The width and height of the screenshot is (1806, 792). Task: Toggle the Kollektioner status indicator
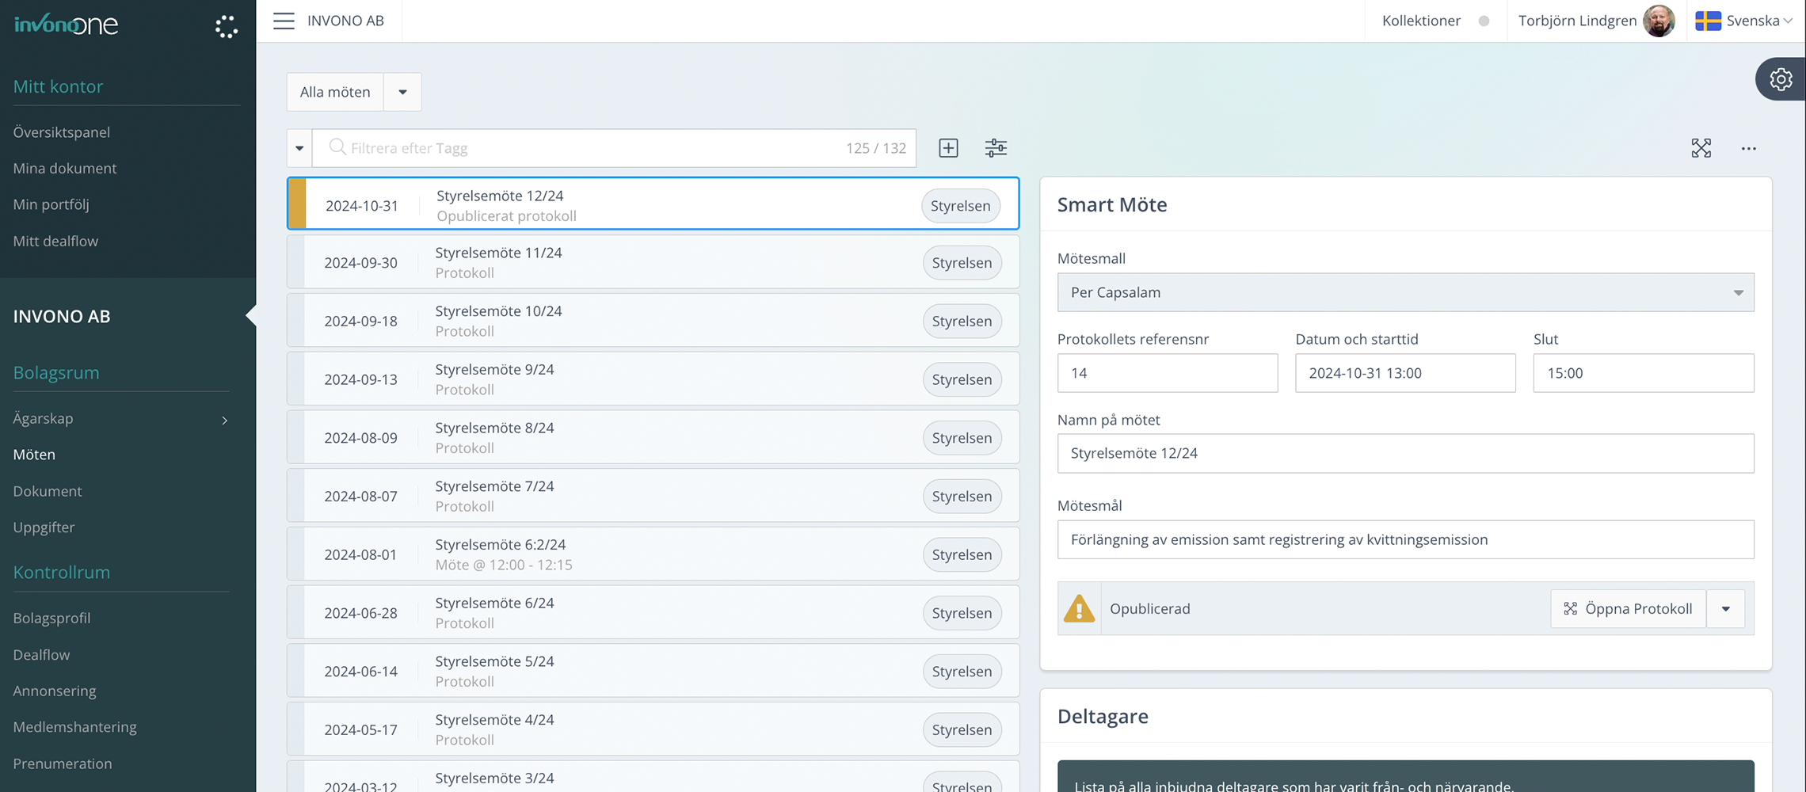[1484, 21]
